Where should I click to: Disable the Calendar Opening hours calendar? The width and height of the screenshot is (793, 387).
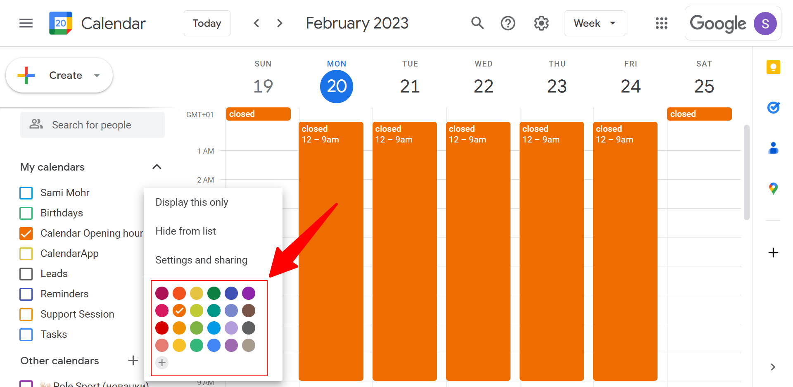point(26,233)
